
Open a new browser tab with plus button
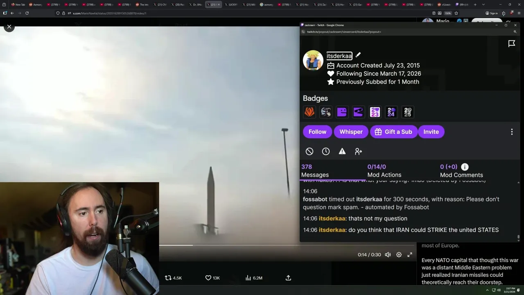(x=475, y=5)
